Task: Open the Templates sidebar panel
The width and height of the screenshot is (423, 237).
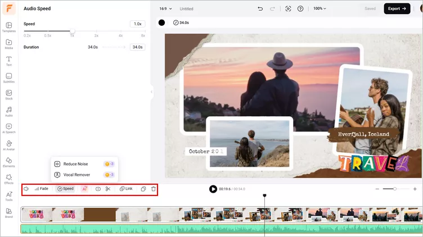Action: pos(9,27)
